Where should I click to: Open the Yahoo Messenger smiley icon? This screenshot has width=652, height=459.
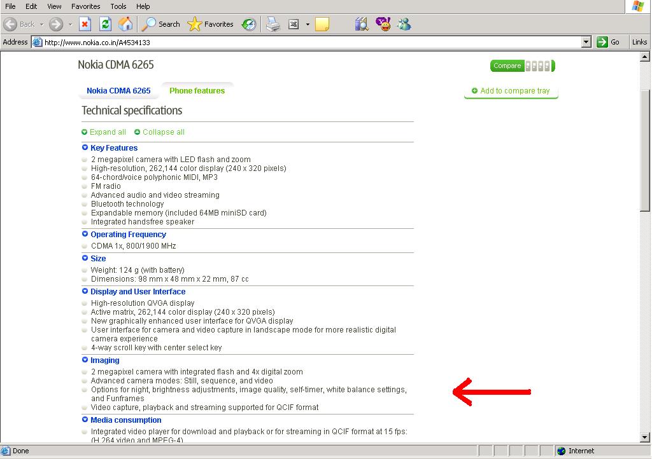pyautogui.click(x=383, y=24)
